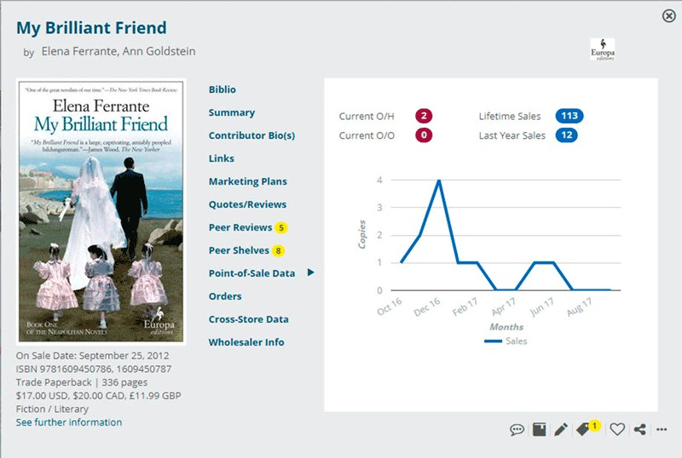The height and width of the screenshot is (458, 682).
Task: Toggle the Sales series in chart legend
Action: coord(506,341)
